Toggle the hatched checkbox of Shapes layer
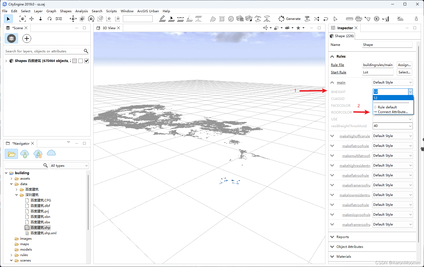The width and height of the screenshot is (424, 267). 75,61
